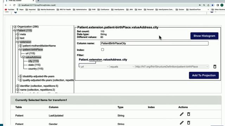Open the Martha Bookmarks folder
The height and width of the screenshot is (126, 225).
(46, 9)
